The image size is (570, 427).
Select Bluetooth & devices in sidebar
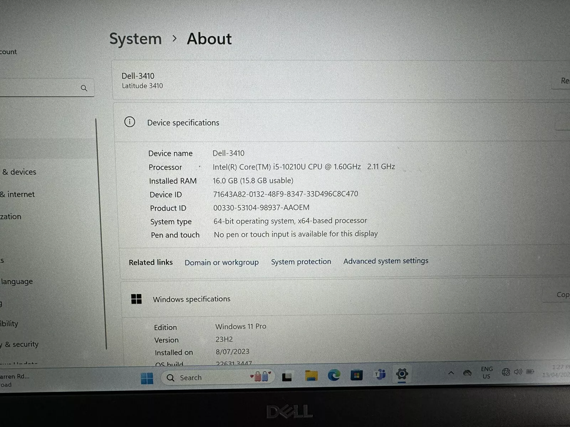pyautogui.click(x=19, y=172)
